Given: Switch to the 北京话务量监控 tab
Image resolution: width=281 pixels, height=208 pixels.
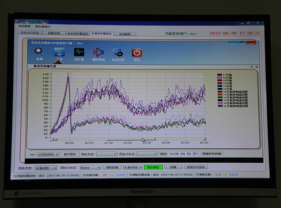Looking at the screenshot, I should (x=77, y=33).
